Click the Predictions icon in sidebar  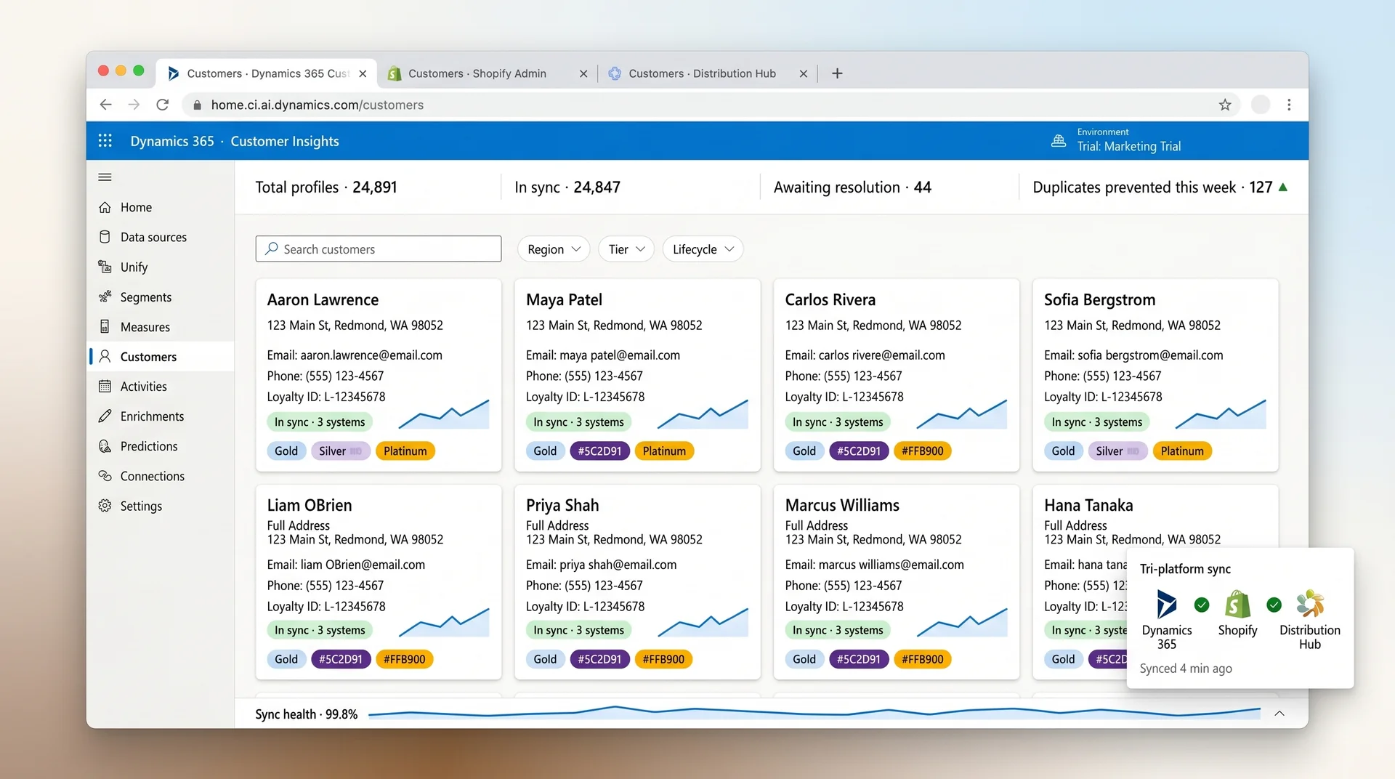(105, 445)
